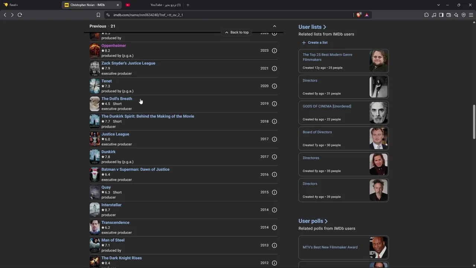Viewport: 476px width, 268px height.
Task: Open Leo AI assistant icon
Action: click(x=456, y=15)
